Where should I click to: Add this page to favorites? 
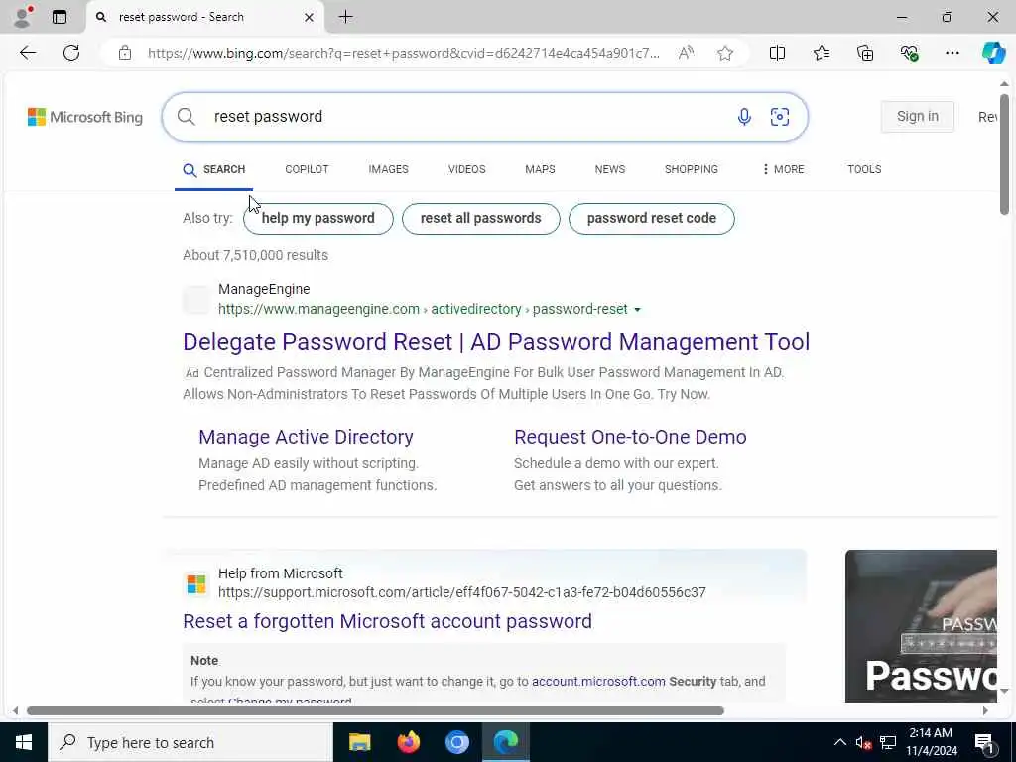point(725,54)
